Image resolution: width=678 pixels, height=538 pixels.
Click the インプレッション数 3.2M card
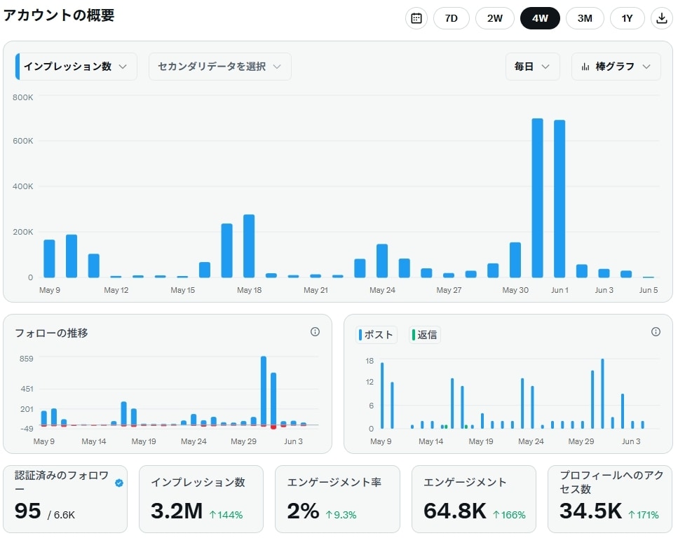(x=201, y=499)
